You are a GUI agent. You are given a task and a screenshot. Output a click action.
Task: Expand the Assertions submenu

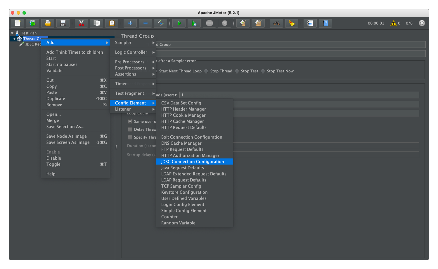[133, 74]
